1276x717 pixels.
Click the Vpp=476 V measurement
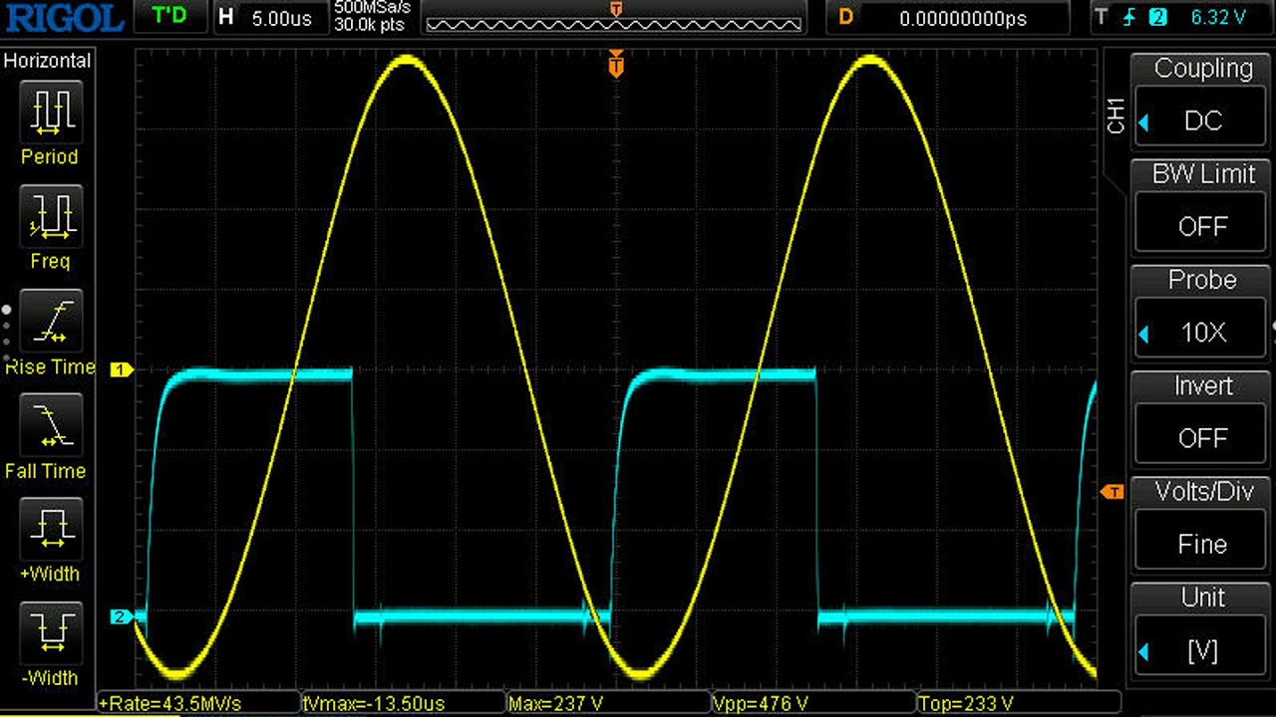[x=814, y=703]
